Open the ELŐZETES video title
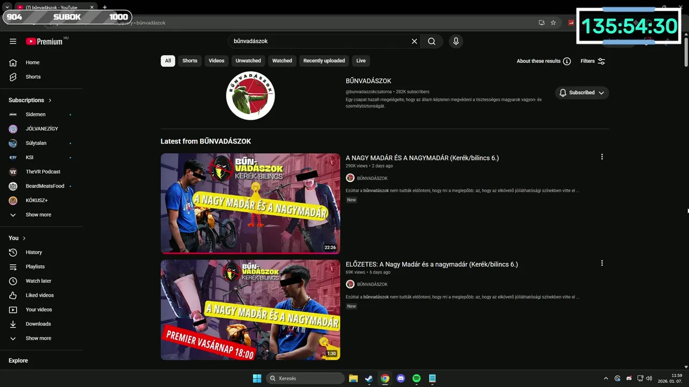The image size is (689, 387). tap(432, 264)
